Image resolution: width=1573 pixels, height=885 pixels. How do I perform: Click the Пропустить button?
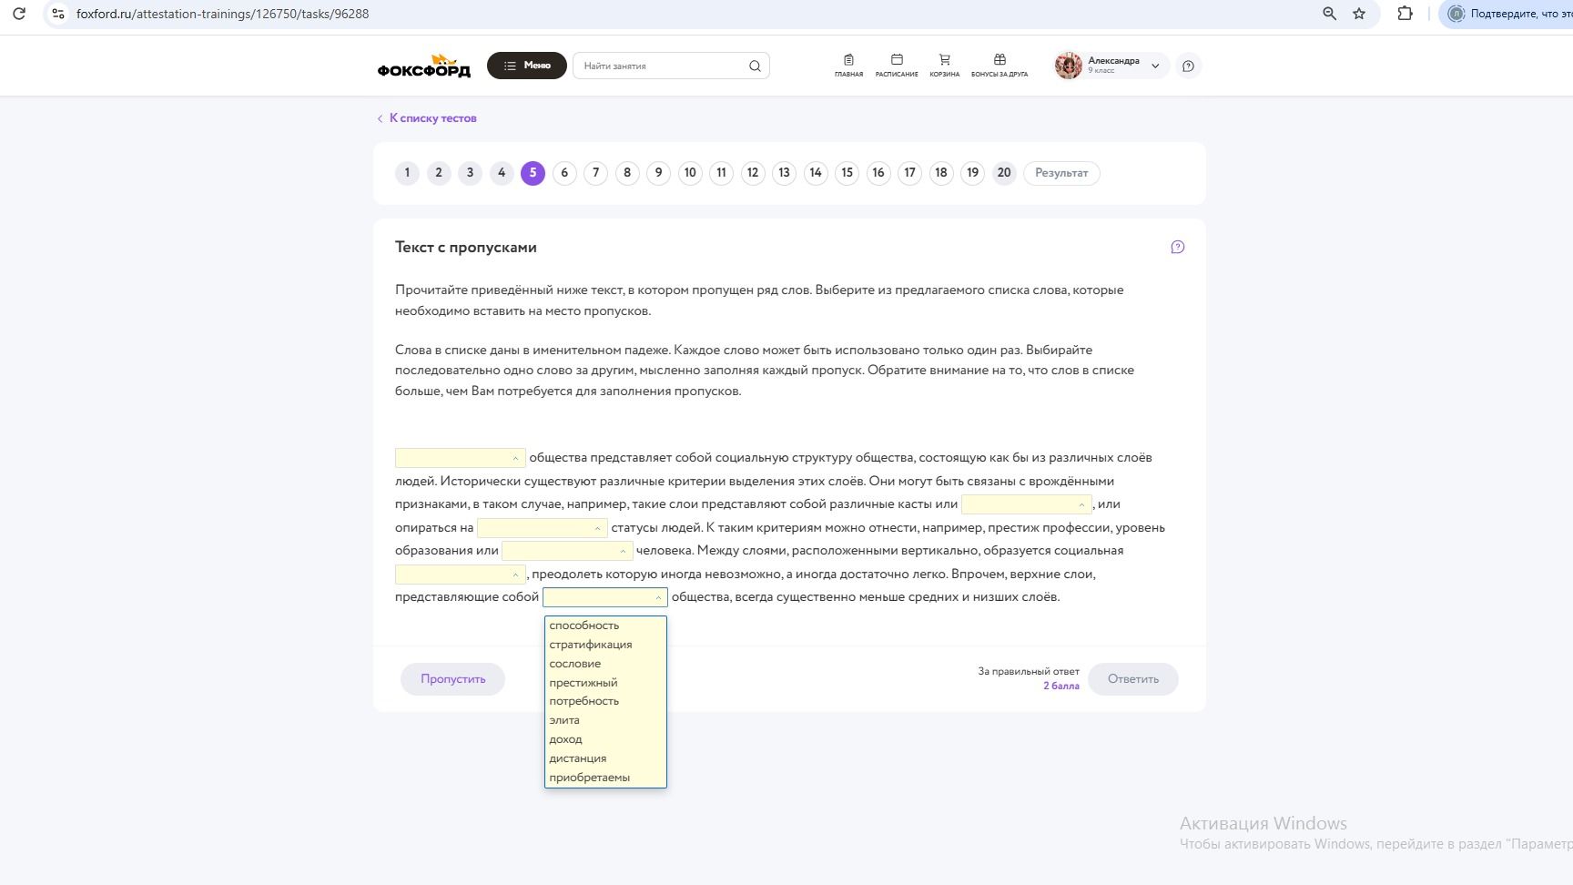(452, 679)
